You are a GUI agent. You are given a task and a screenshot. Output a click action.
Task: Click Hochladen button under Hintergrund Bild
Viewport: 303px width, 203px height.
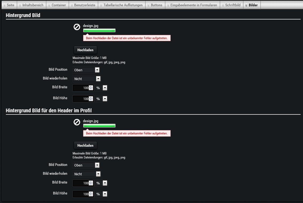pyautogui.click(x=85, y=50)
